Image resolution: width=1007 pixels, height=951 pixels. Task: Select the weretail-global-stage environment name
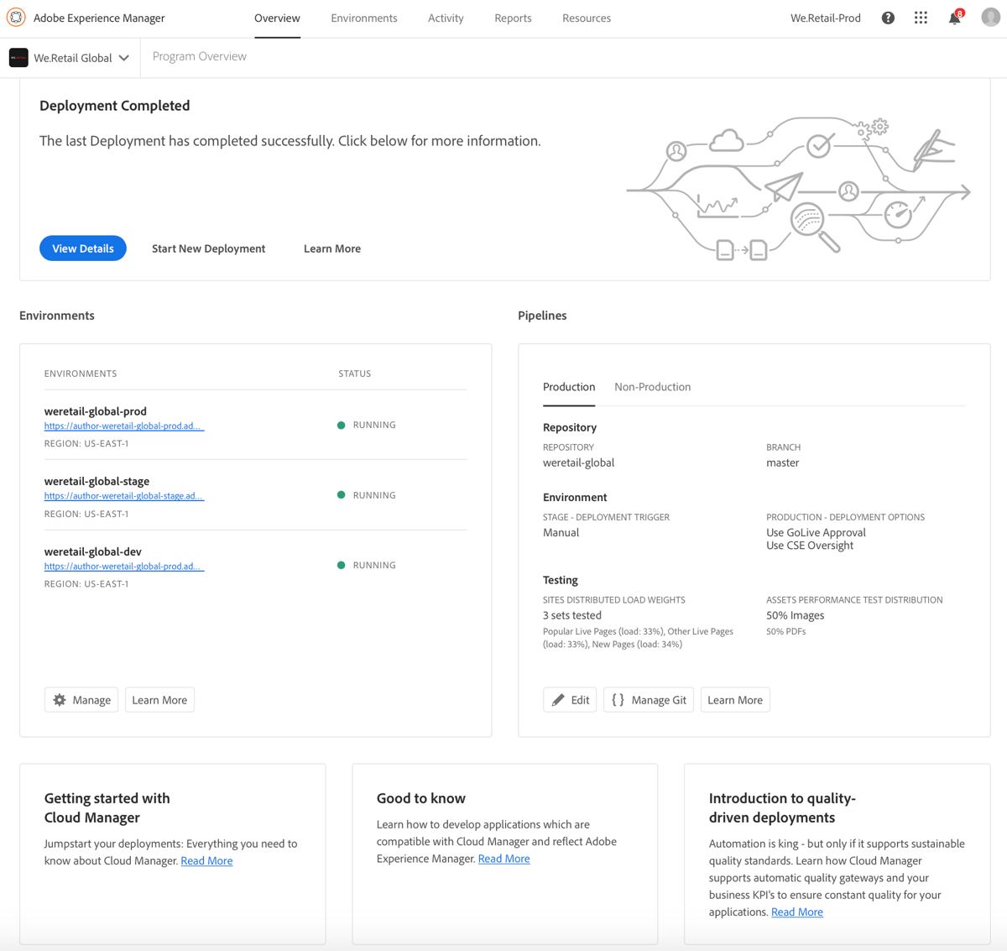[x=97, y=481]
